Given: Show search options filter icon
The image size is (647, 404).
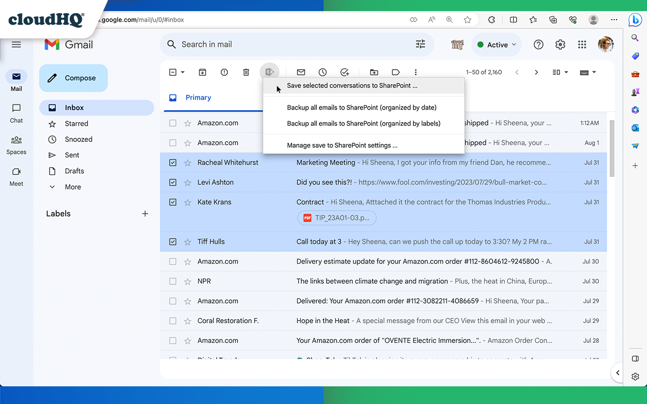Looking at the screenshot, I should tap(421, 44).
